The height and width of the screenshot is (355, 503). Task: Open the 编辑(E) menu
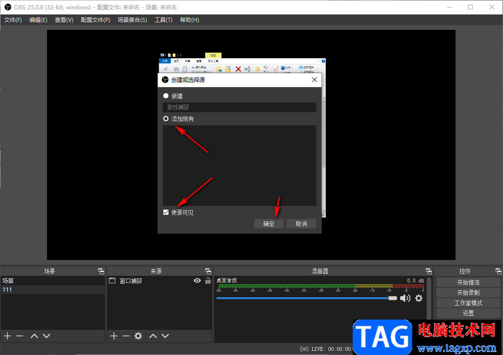pyautogui.click(x=38, y=20)
